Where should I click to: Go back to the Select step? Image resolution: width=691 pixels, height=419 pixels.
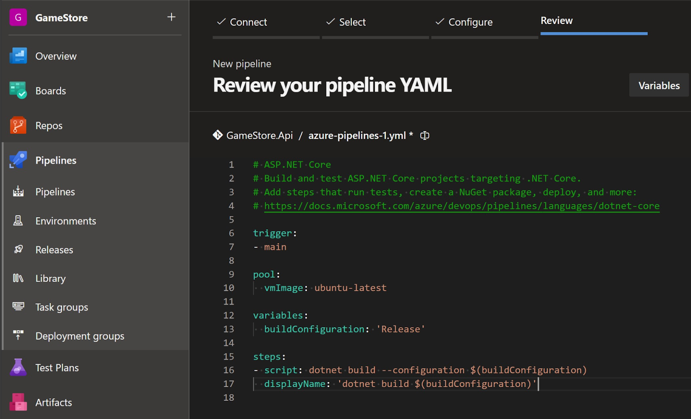click(352, 22)
